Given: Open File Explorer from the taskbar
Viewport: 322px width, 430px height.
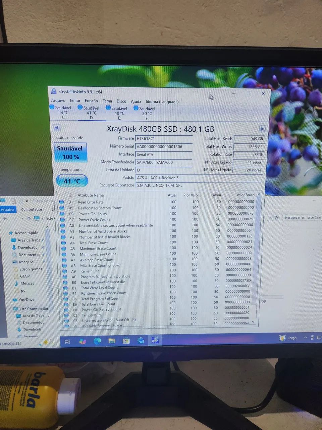Looking at the screenshot, I should (111, 341).
